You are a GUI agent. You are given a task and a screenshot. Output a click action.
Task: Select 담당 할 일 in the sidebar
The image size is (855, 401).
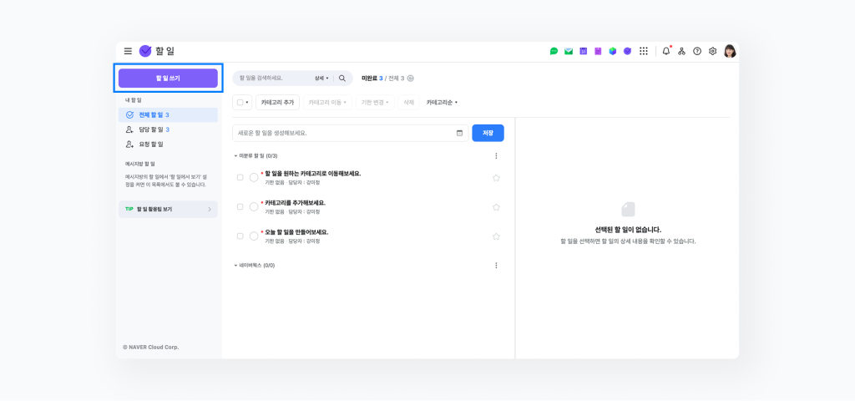coord(168,129)
